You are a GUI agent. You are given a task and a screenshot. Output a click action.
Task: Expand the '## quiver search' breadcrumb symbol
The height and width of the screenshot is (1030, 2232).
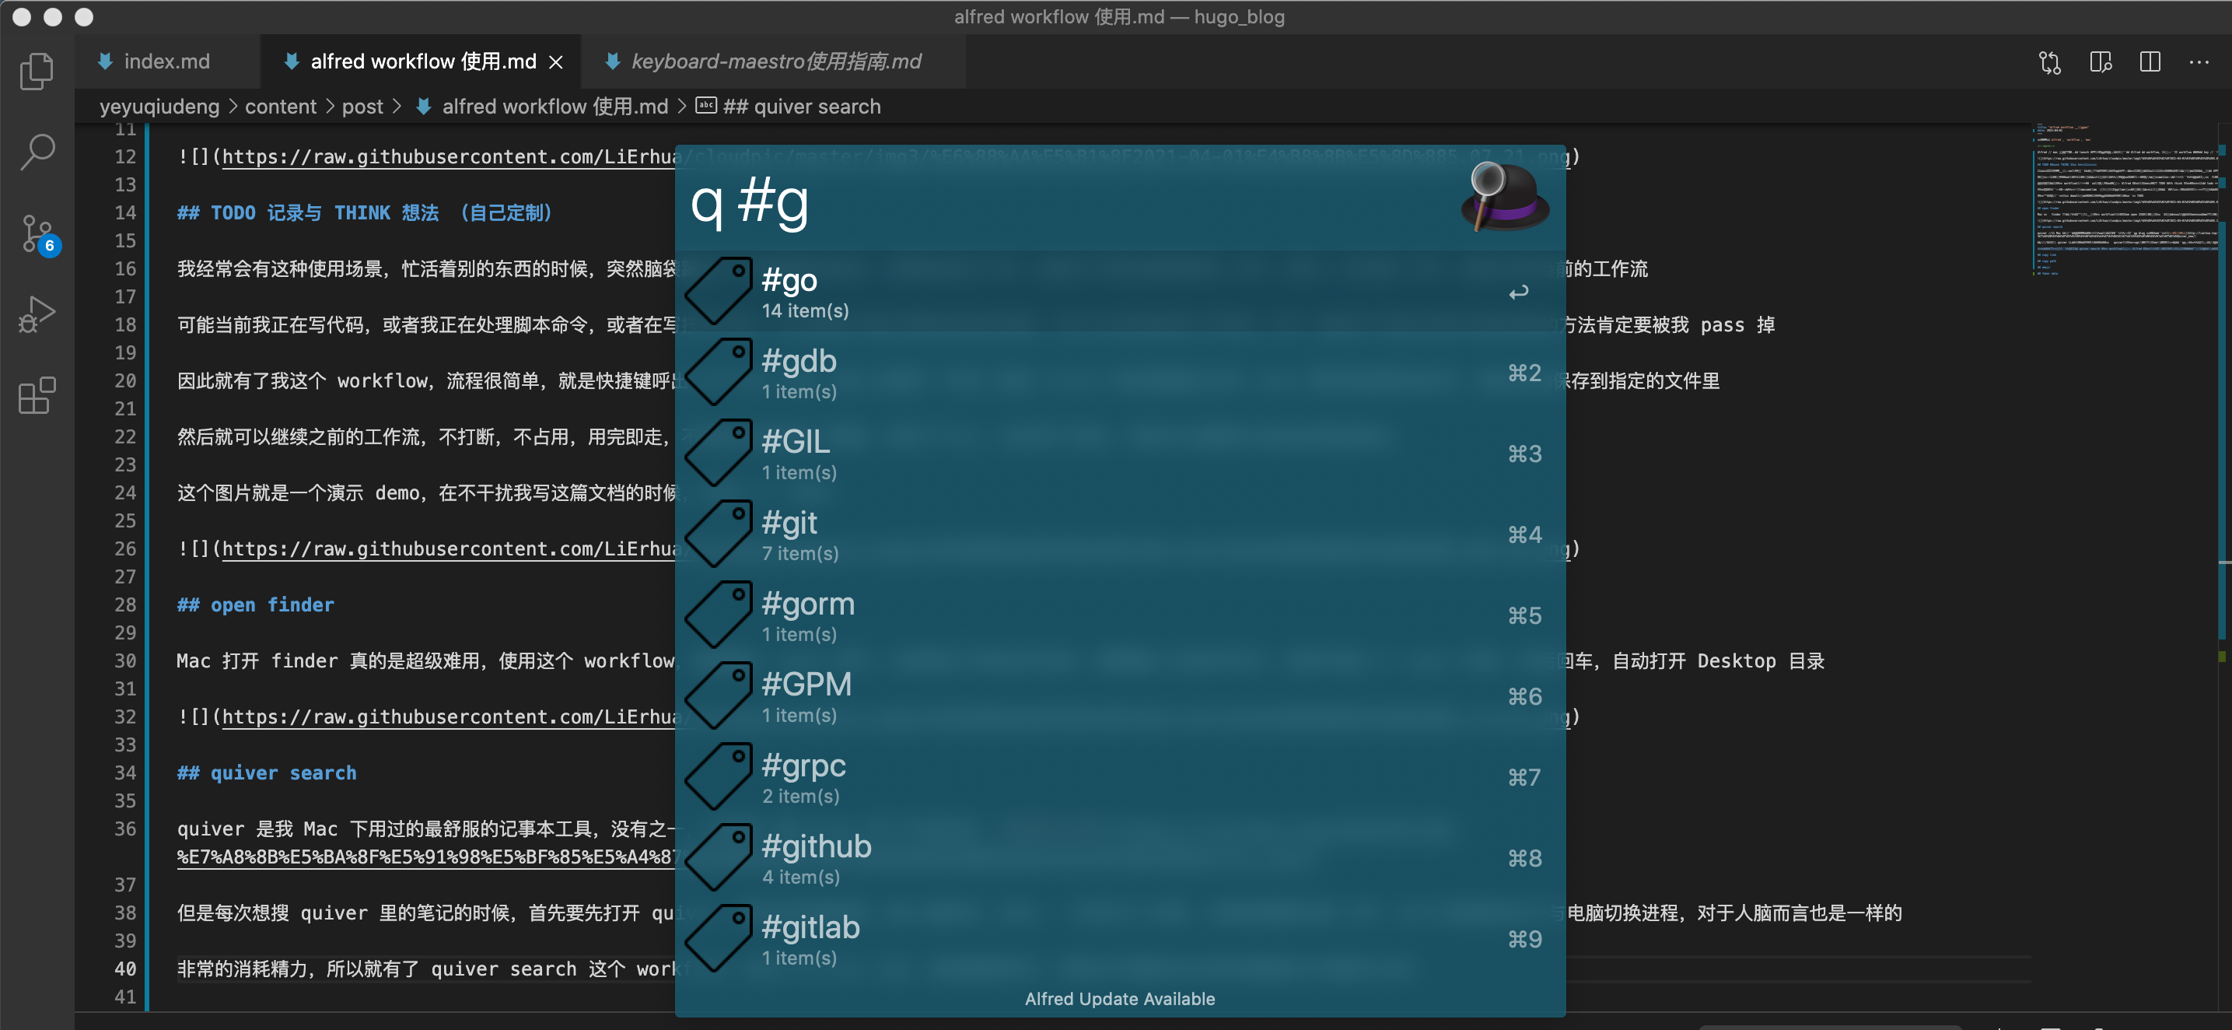point(800,107)
